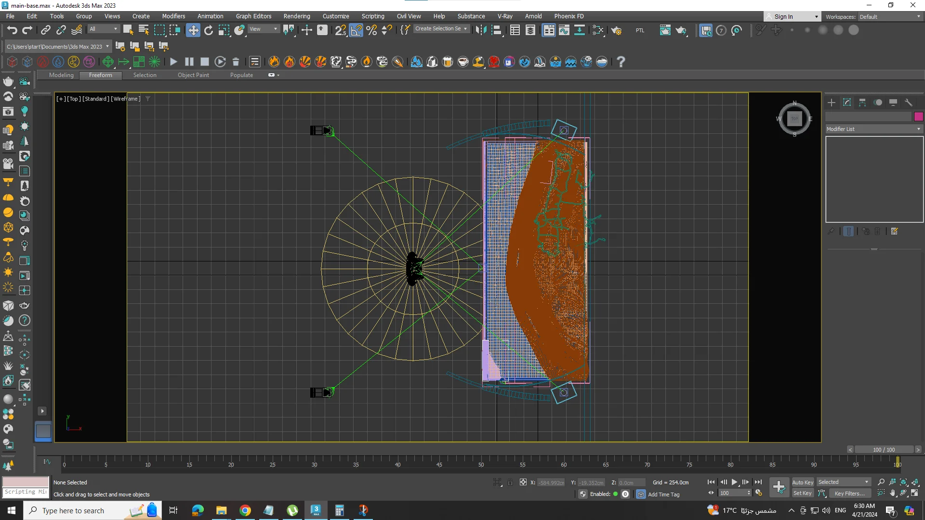Click the Redo arrow icon

click(27, 30)
